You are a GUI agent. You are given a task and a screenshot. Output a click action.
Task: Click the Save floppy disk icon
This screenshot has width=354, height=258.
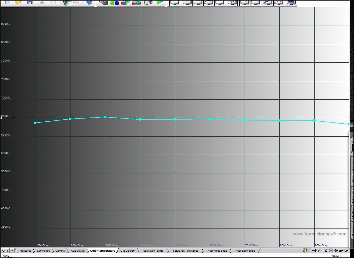tap(29, 2)
